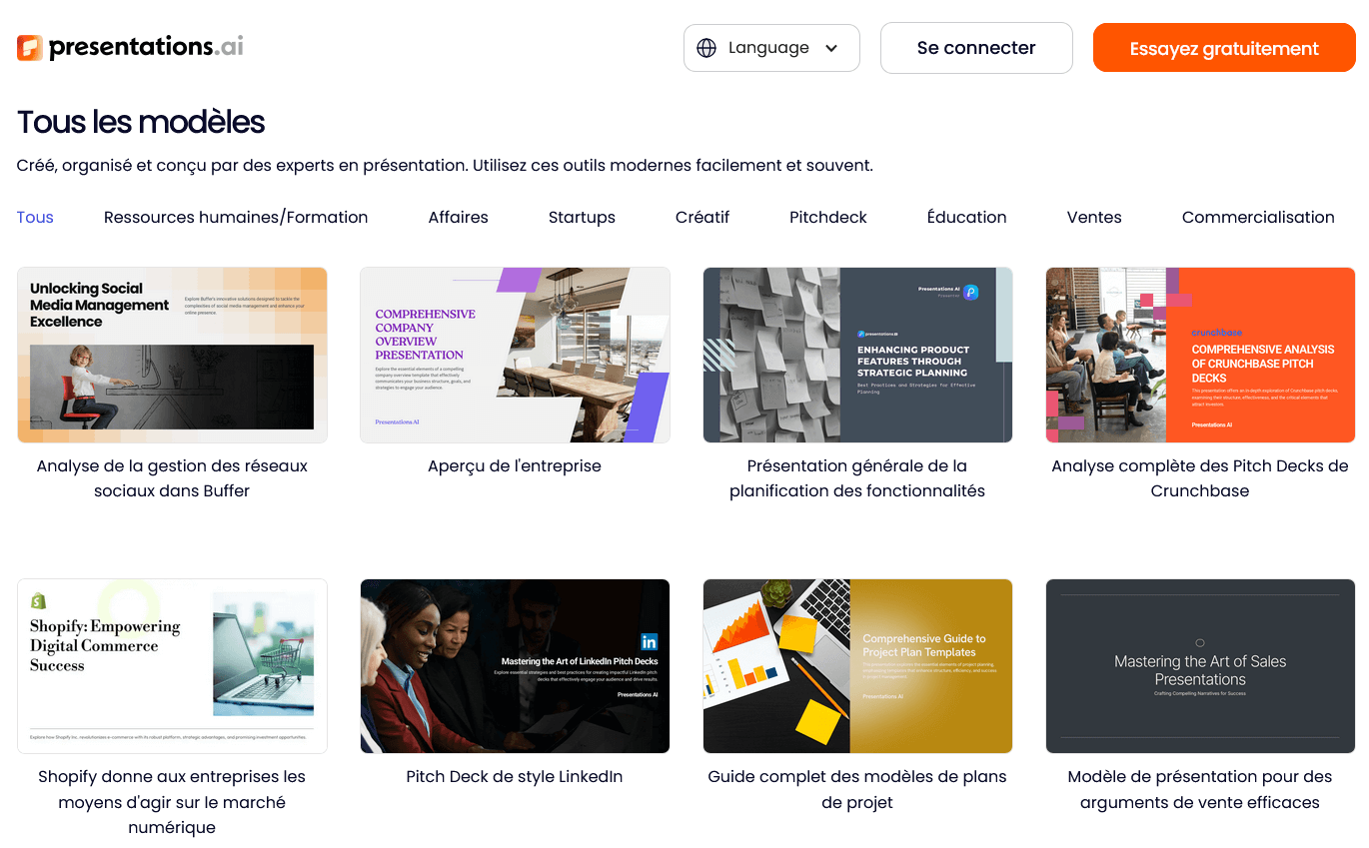Click the globe icon in the Language selector
Viewport: 1369px width, 848px height.
[708, 47]
